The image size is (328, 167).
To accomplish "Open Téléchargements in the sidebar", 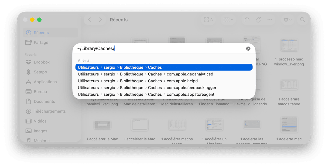I will click(x=50, y=111).
